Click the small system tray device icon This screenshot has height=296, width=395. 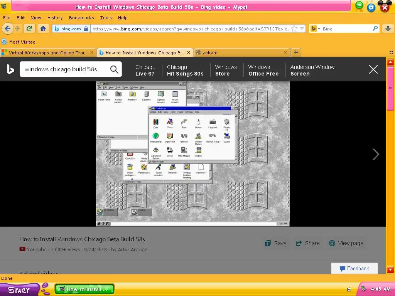click(349, 289)
